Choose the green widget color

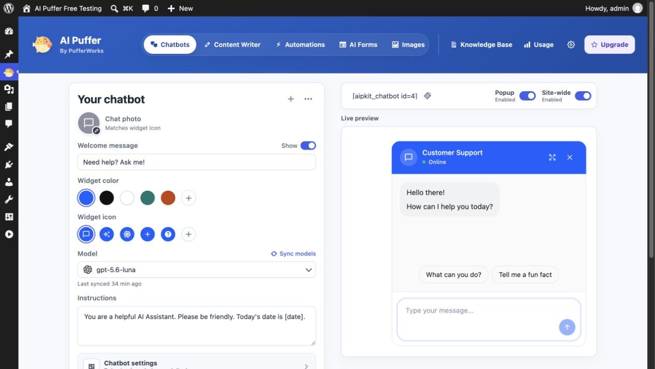coord(148,198)
